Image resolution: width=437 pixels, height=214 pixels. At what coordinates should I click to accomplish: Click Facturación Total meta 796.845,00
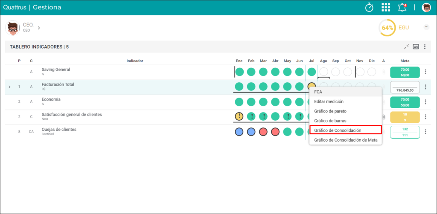405,87
